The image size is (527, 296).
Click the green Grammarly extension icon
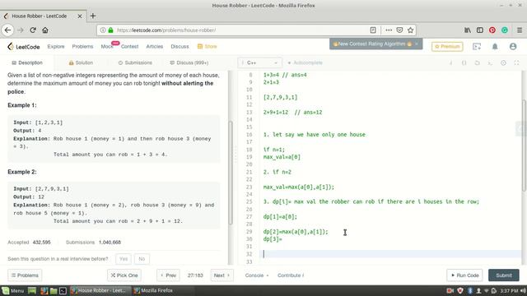click(x=505, y=30)
